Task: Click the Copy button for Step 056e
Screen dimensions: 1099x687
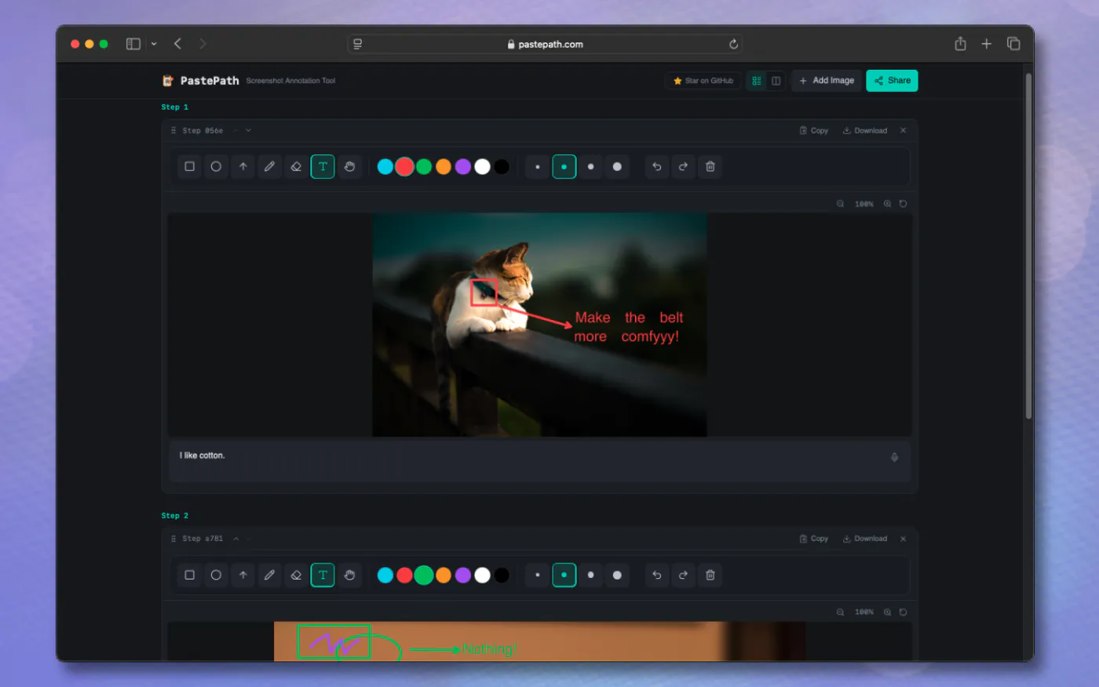Action: point(814,131)
